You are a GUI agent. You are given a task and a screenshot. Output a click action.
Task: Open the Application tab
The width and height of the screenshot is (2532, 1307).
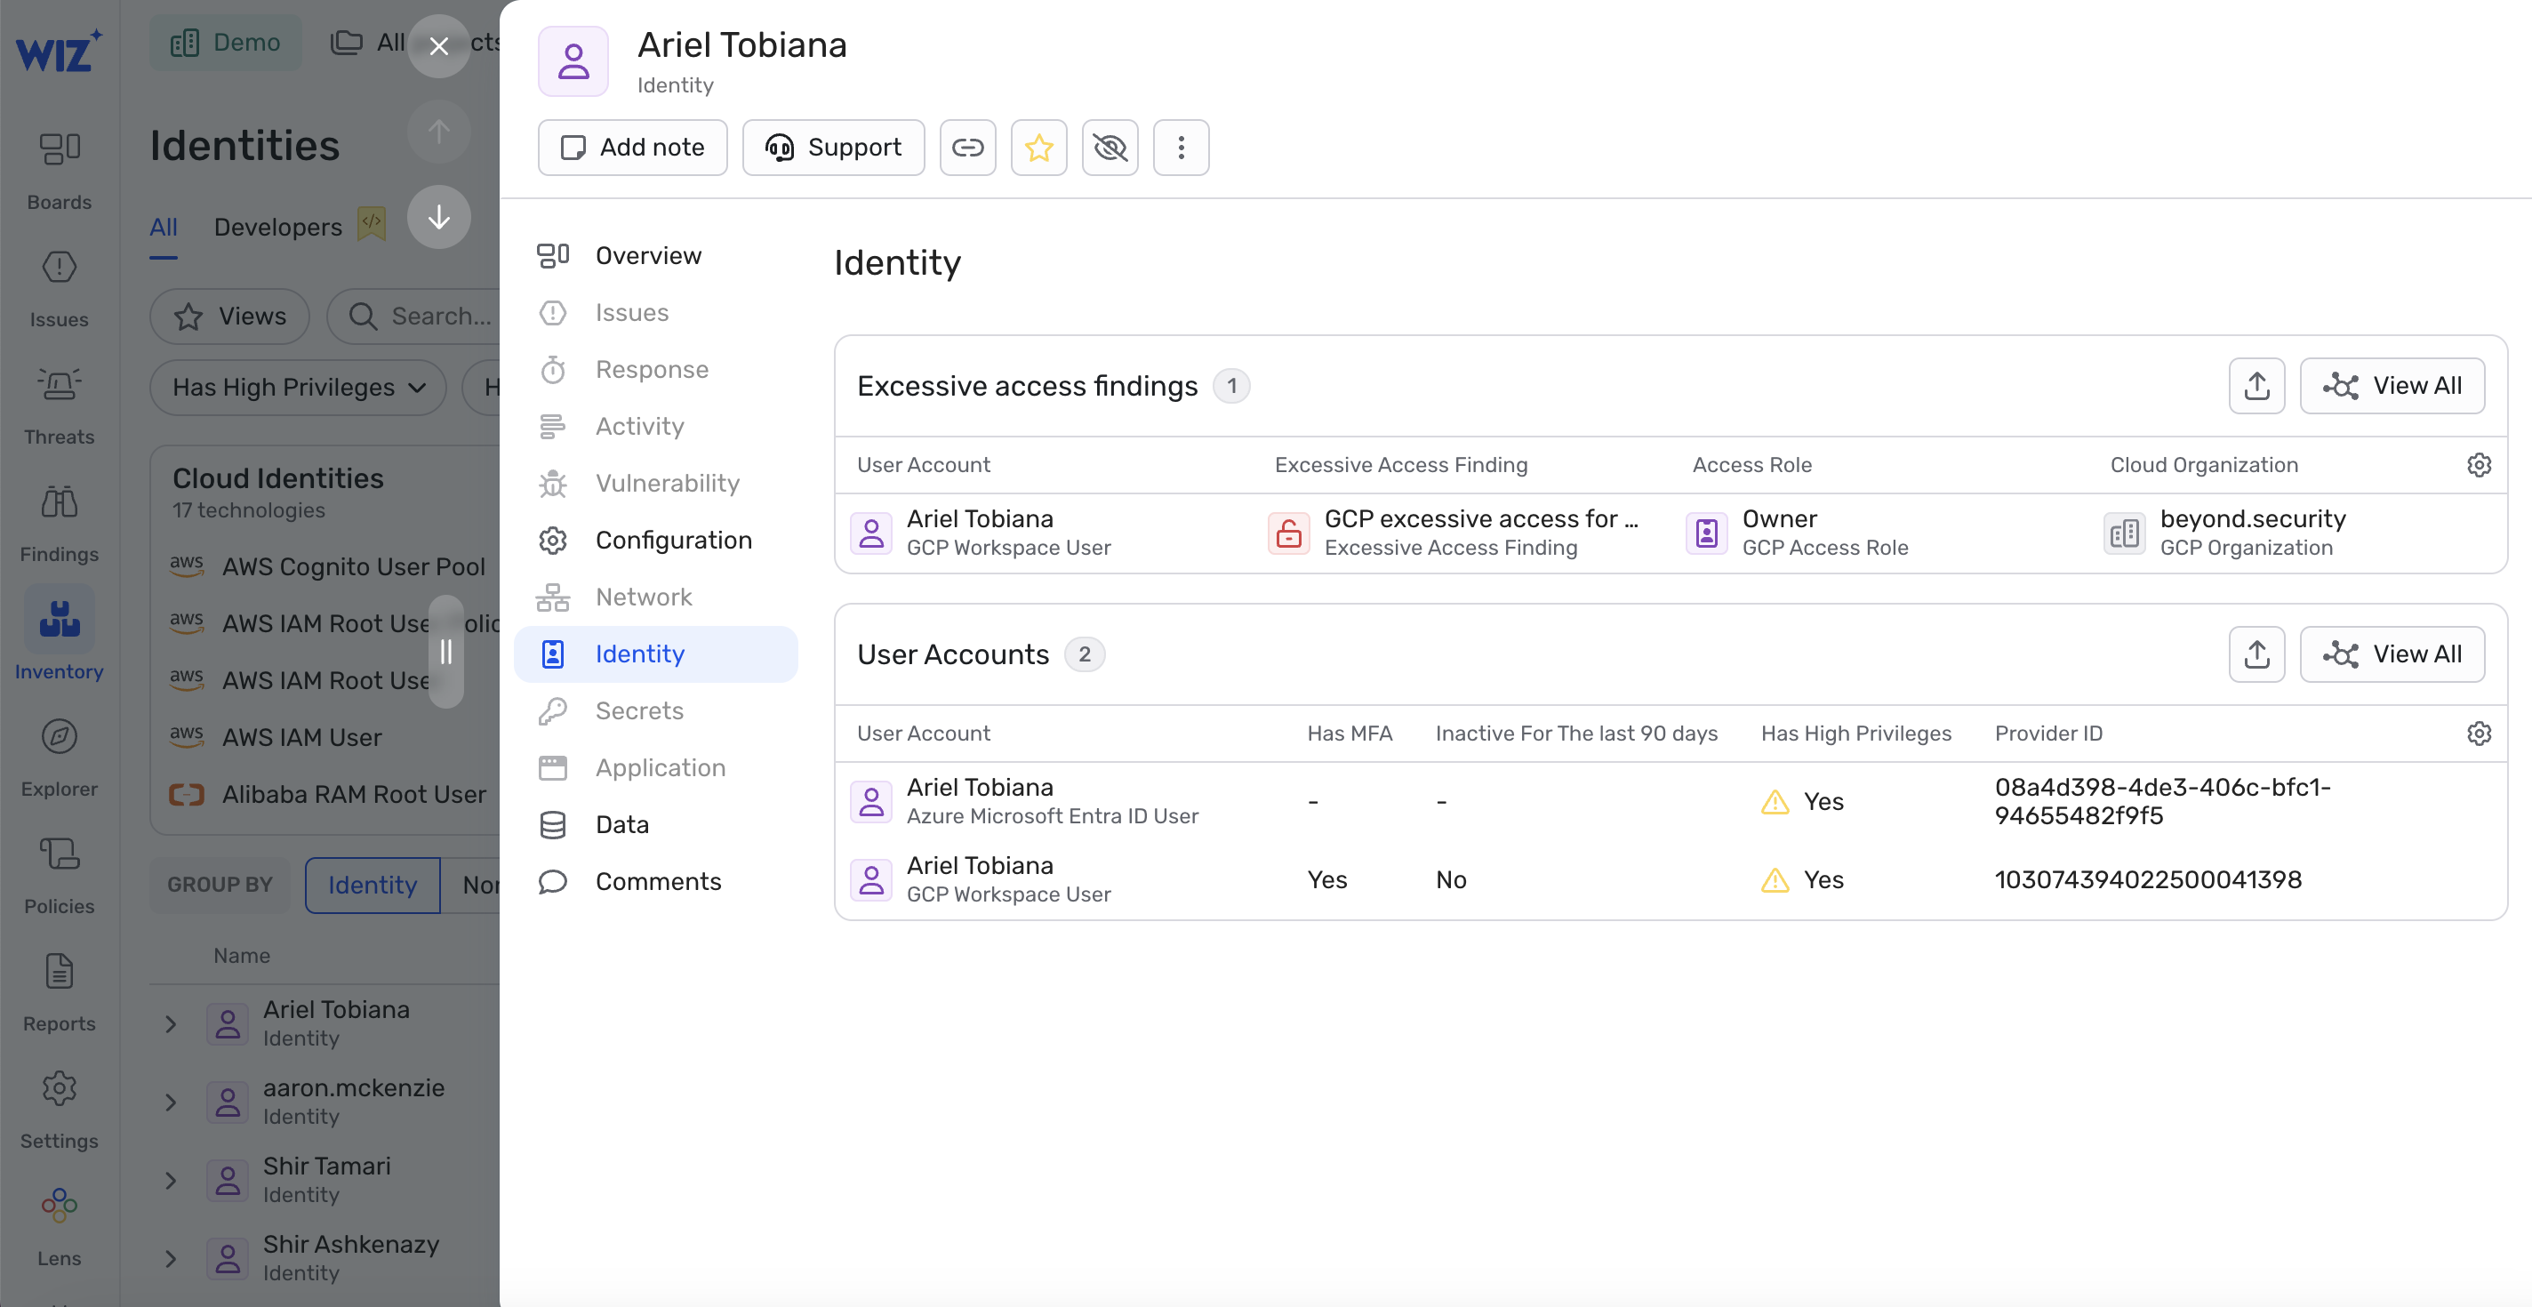(x=655, y=768)
